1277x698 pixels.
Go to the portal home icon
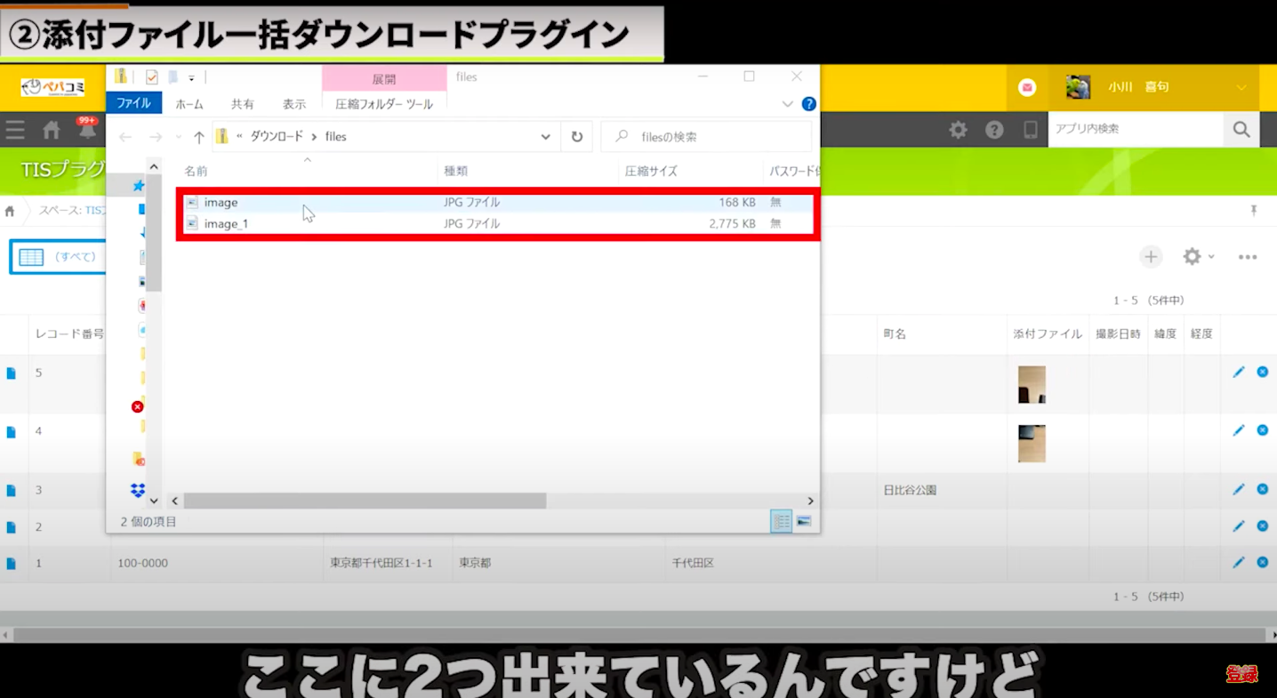point(52,131)
